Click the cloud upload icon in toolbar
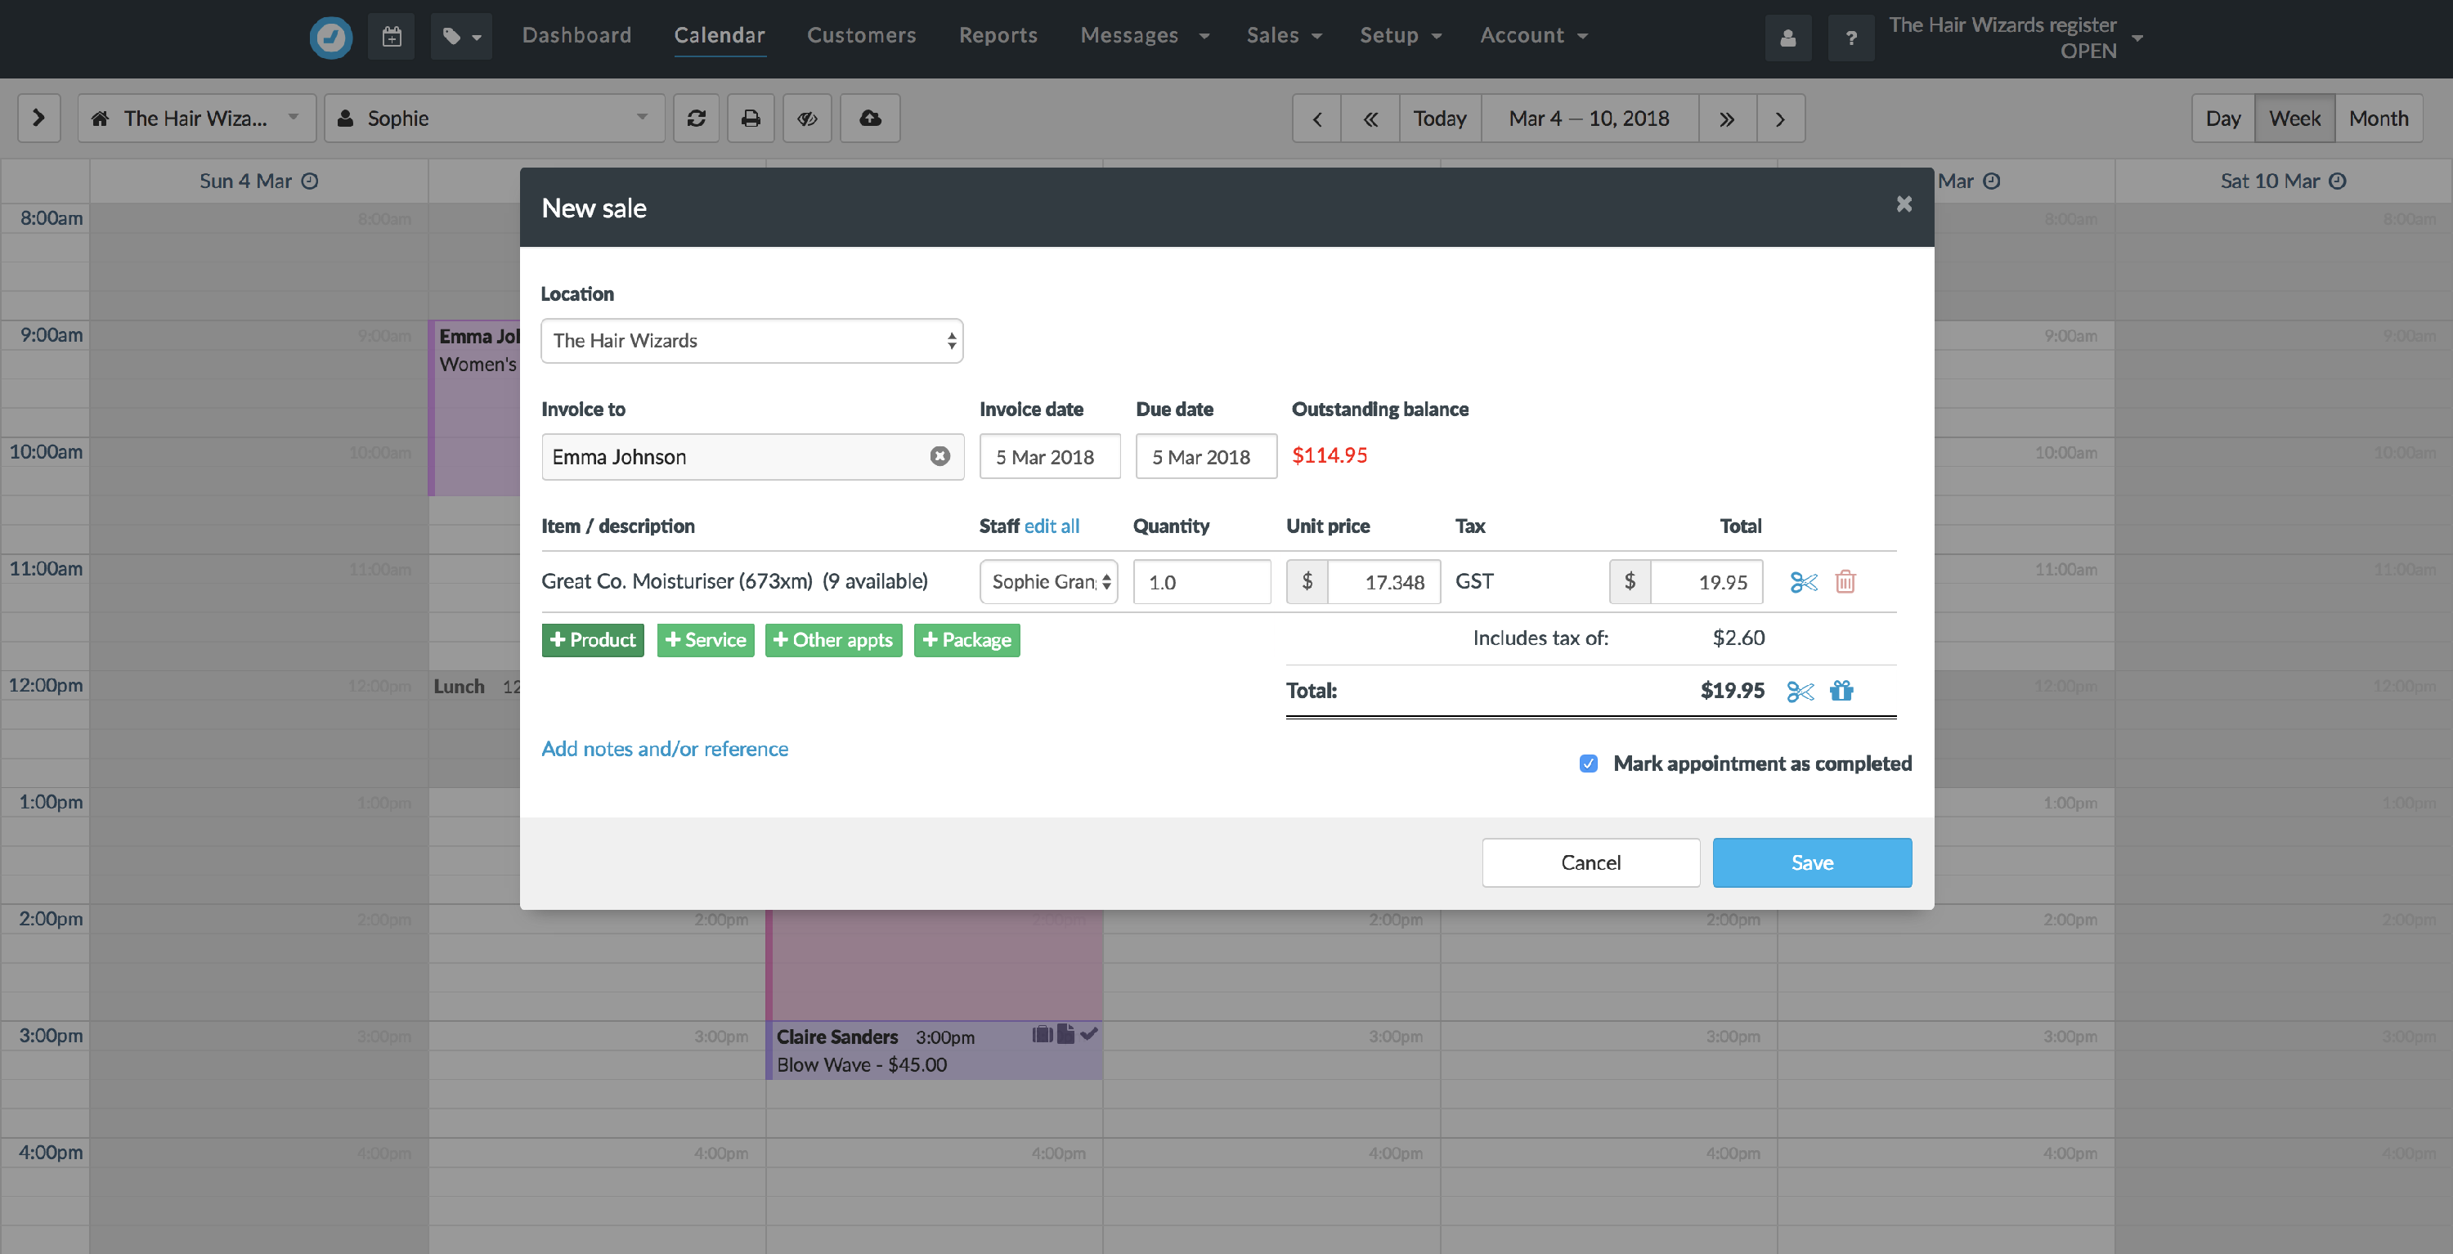 [869, 118]
